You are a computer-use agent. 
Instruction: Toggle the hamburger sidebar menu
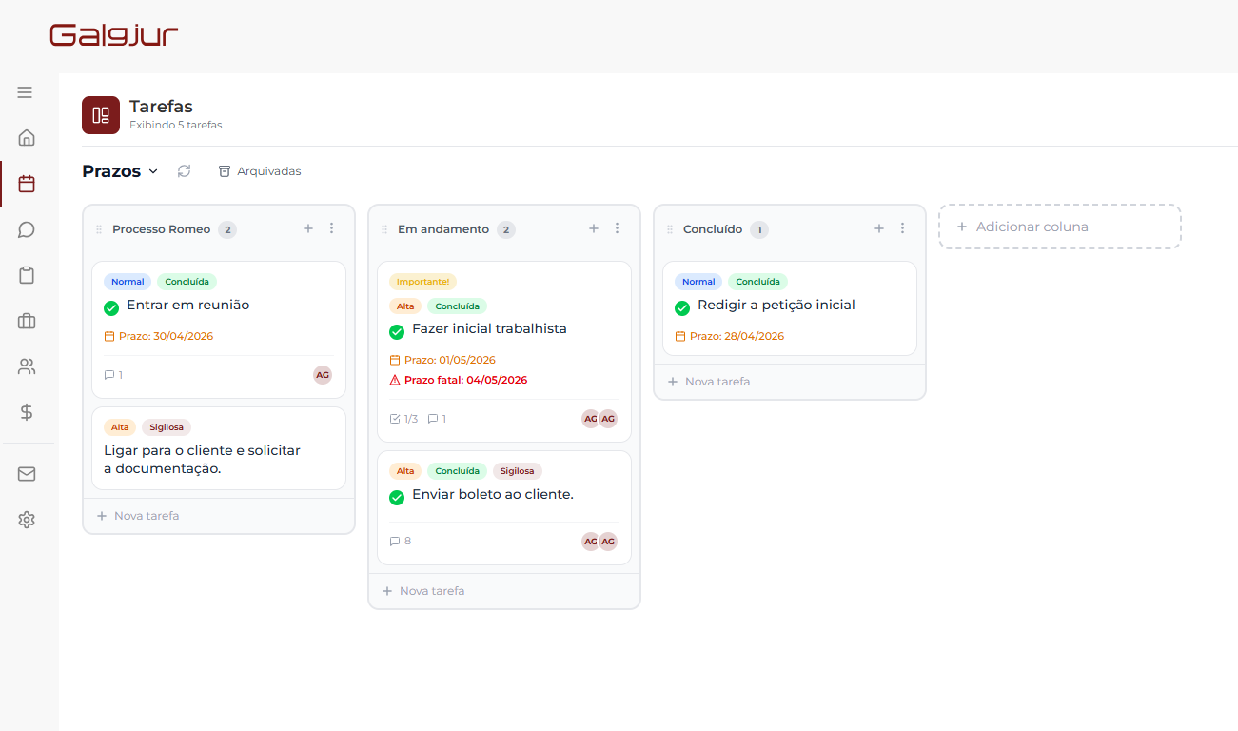[x=25, y=92]
